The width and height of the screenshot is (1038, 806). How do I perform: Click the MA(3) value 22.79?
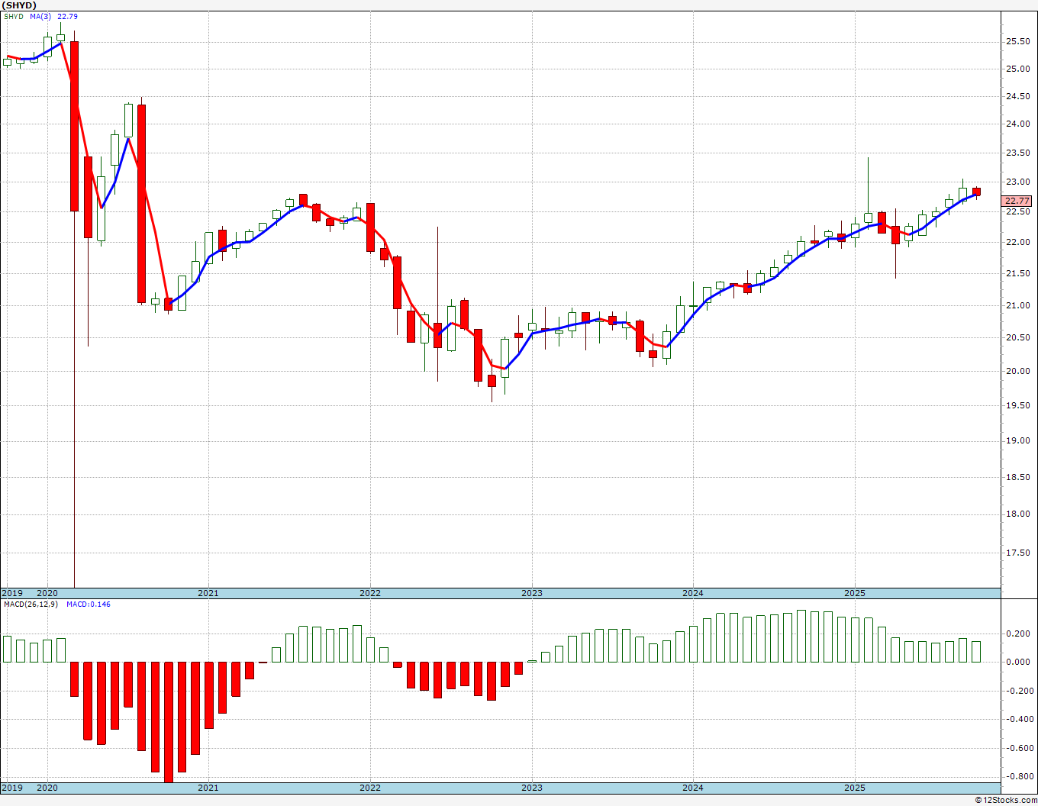(67, 17)
